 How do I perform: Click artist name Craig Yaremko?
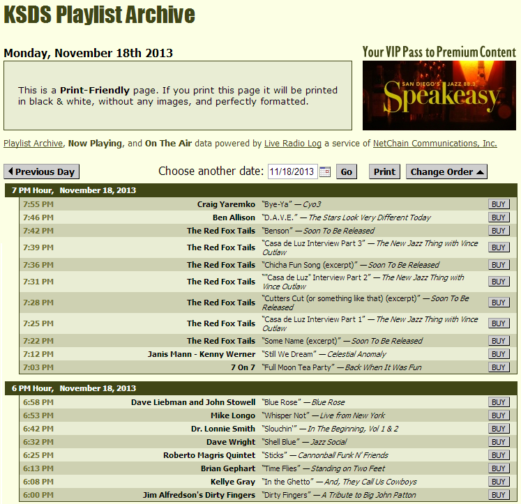pos(226,204)
